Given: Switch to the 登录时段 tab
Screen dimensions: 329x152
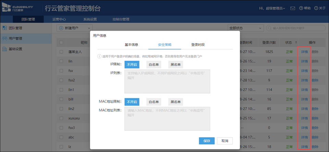Looking at the screenshot, I should 198,45.
